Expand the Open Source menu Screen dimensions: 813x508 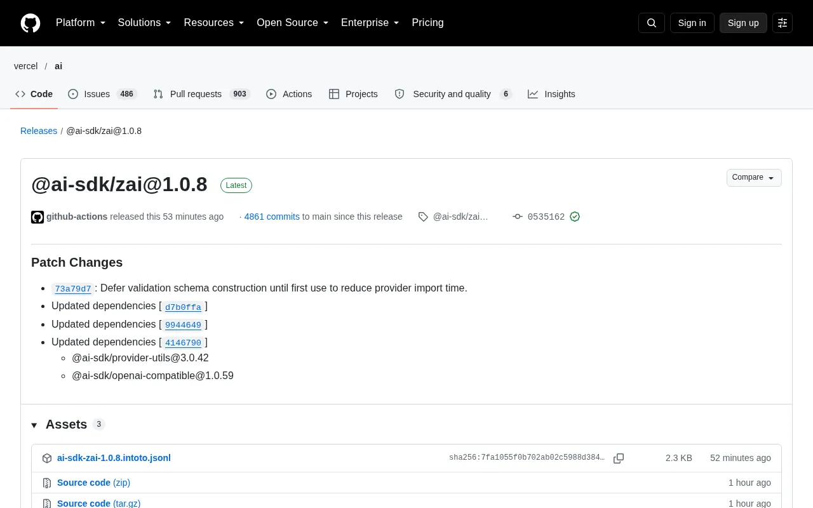tap(293, 23)
